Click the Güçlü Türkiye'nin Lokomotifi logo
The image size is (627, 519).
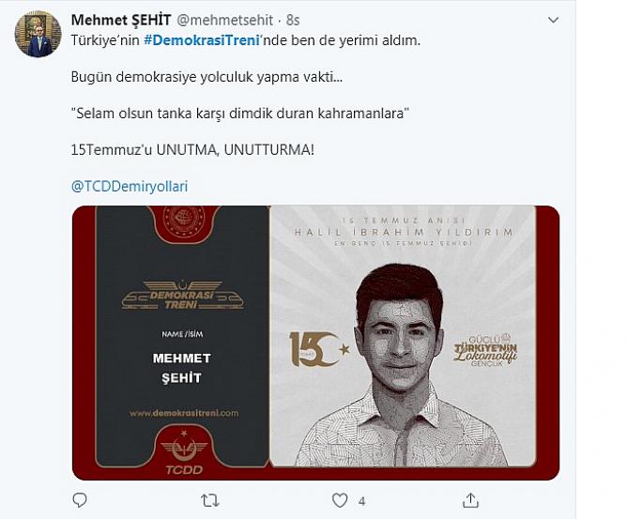[x=485, y=350]
